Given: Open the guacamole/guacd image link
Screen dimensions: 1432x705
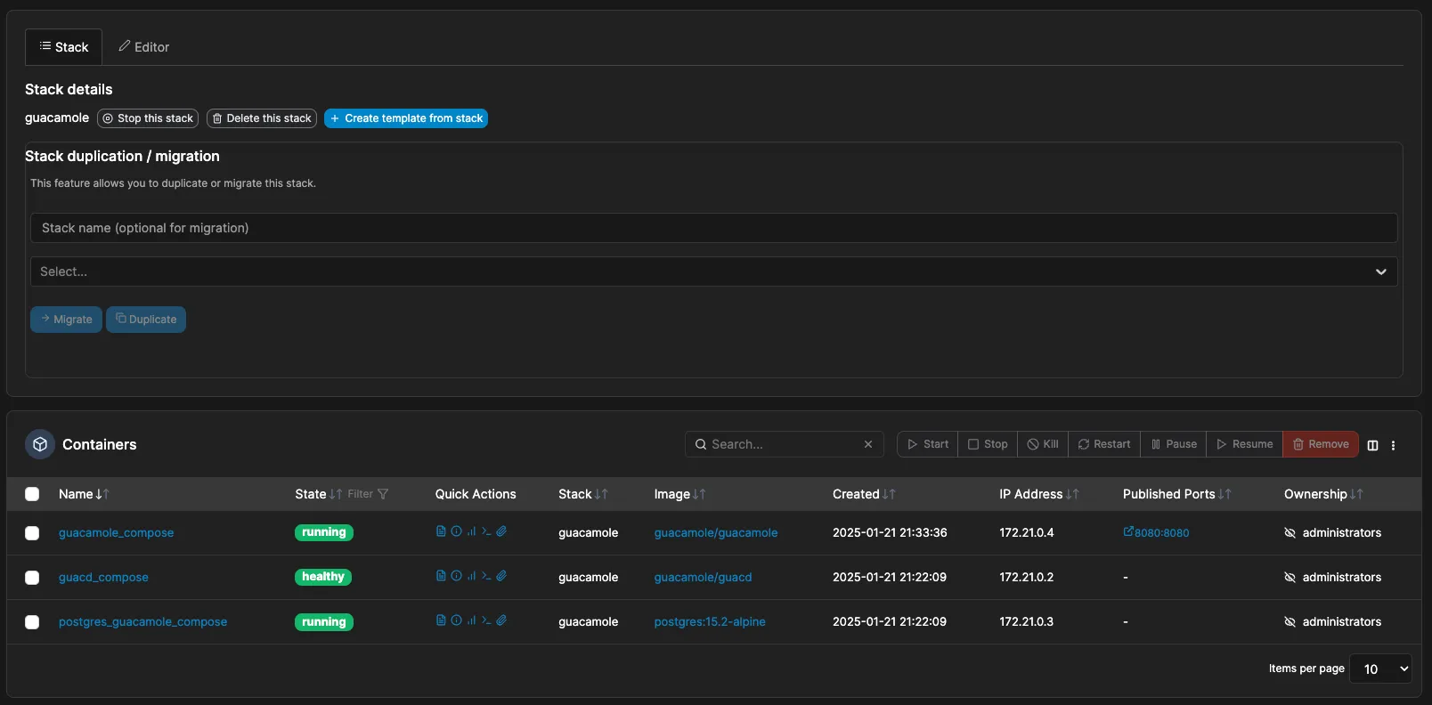Looking at the screenshot, I should click(703, 578).
